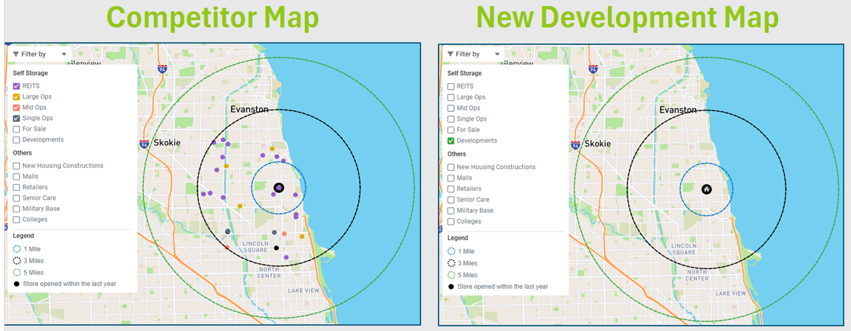Click the funnel filter icon in Competitor Map
The height and width of the screenshot is (331, 851).
16,54
